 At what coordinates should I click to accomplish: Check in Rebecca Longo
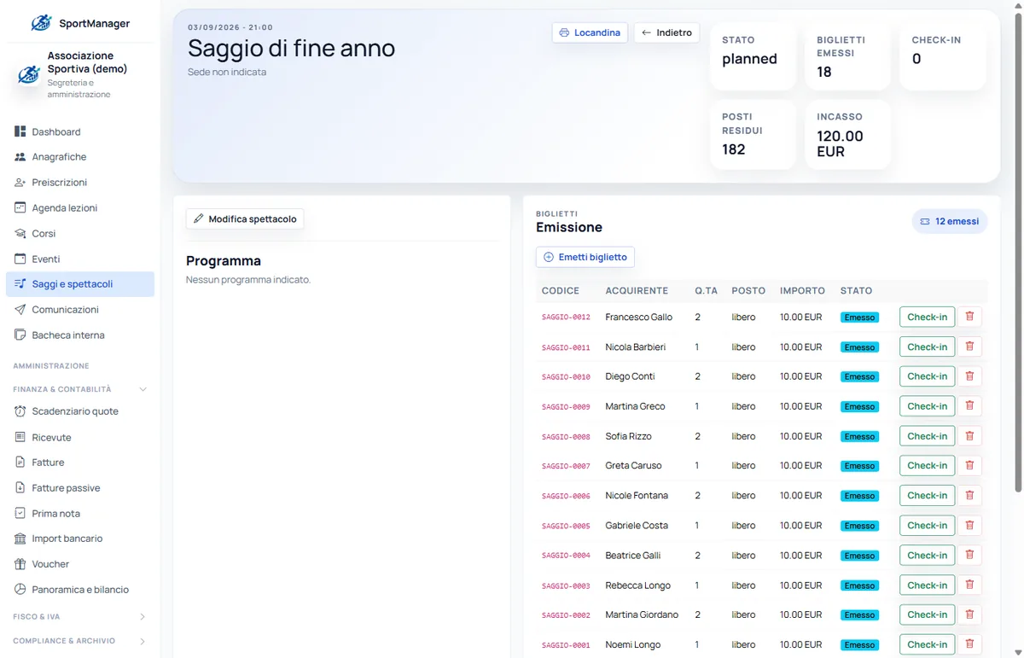coord(927,585)
